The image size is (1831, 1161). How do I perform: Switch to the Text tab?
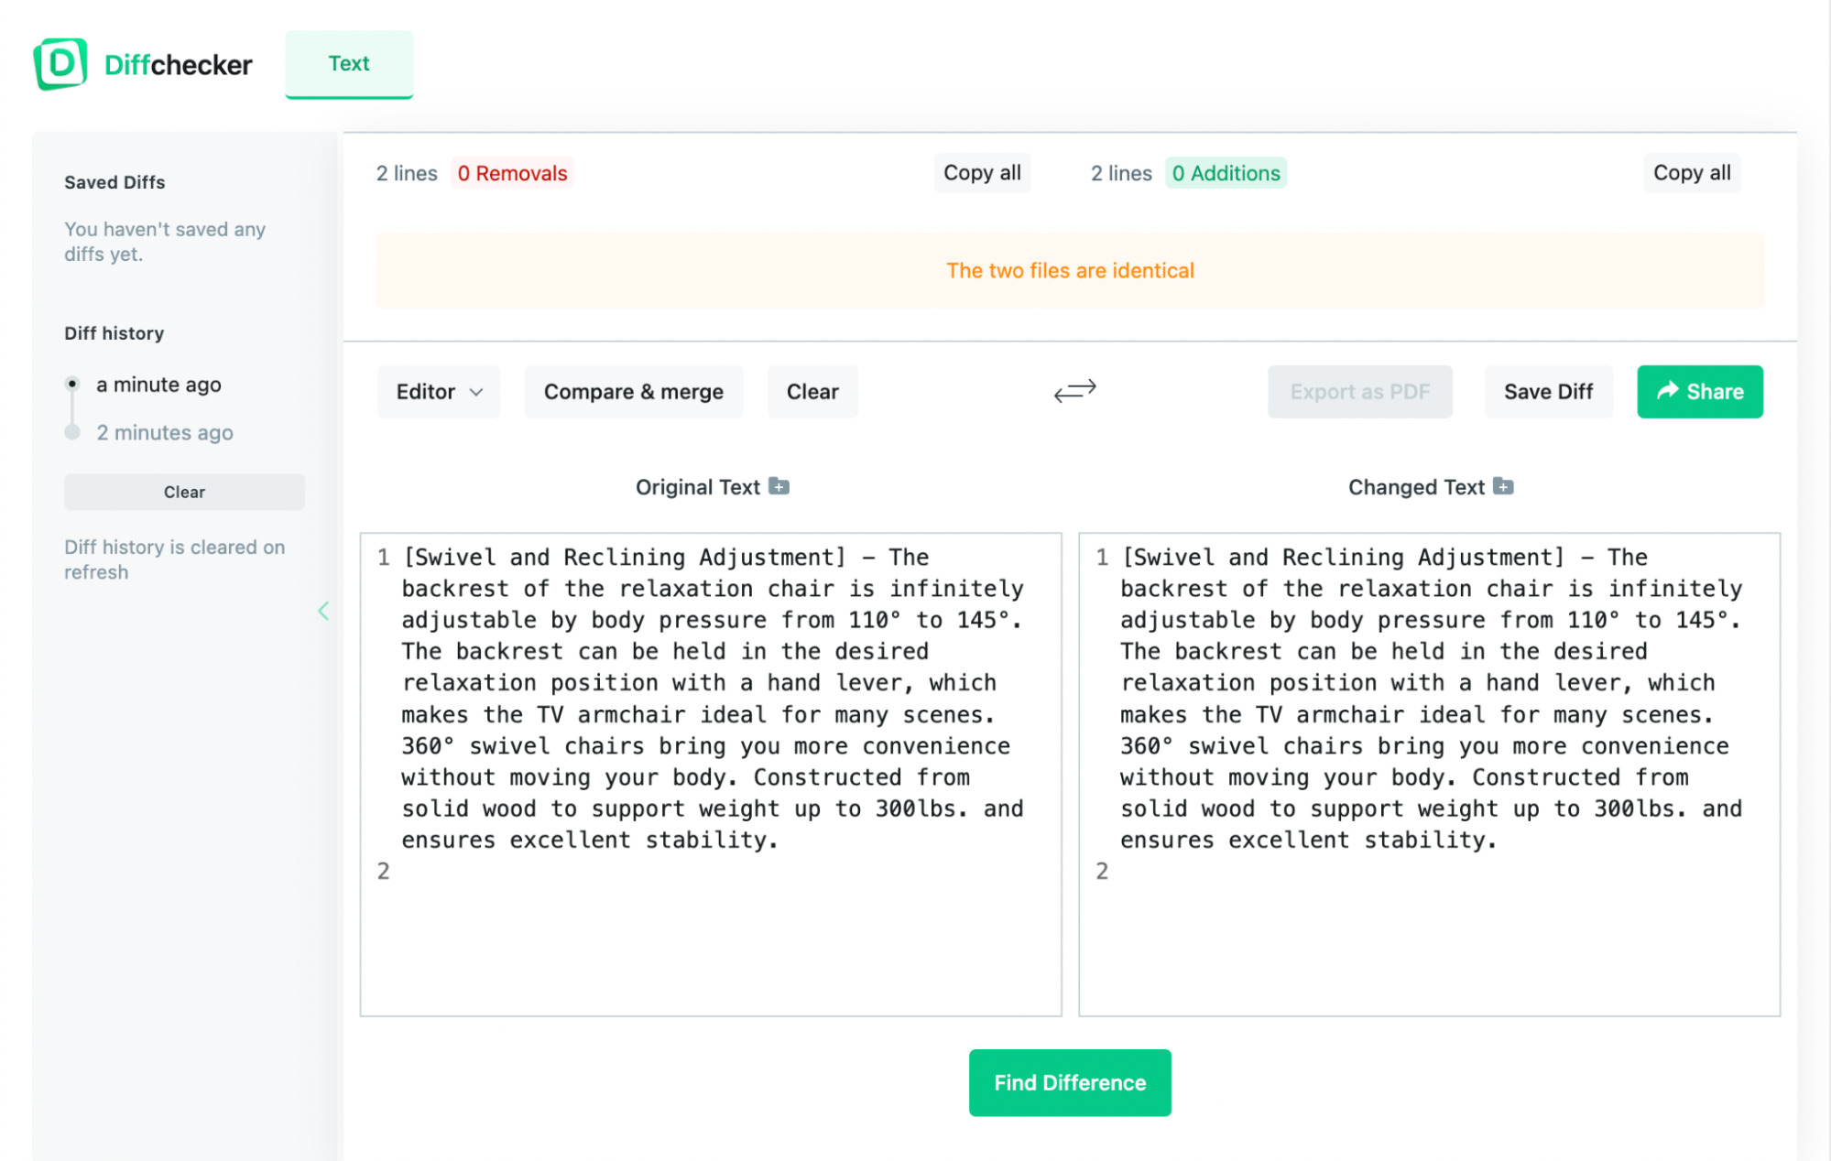[348, 63]
